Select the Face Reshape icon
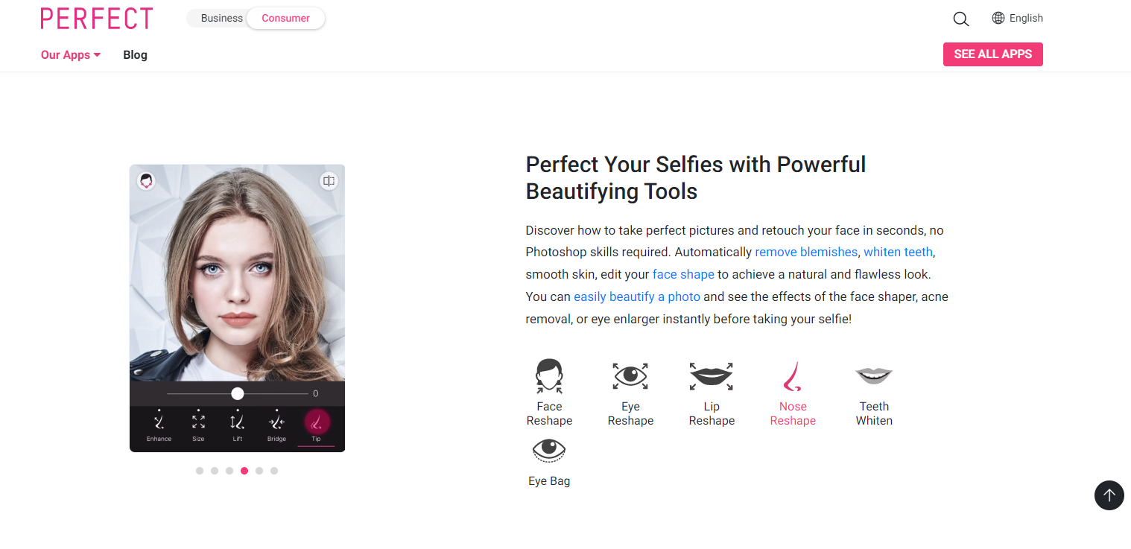Screen dimensions: 1131x549 click(549, 376)
